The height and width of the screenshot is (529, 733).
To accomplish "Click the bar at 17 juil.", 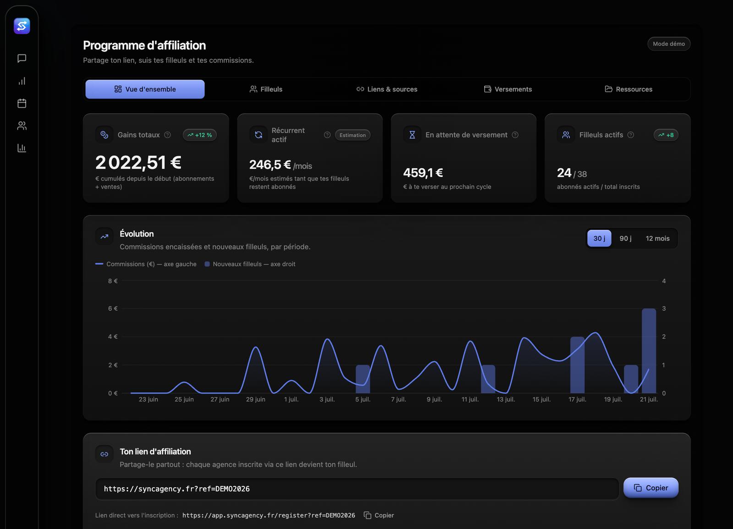I will coord(577,365).
